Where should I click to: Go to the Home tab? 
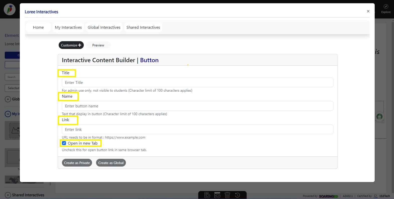[38, 27]
